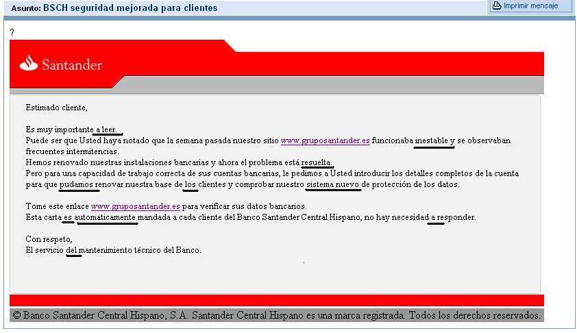Click the signature 'El servicio del mantenimiento técnico del Banco.'
Screen dimensions: 577x333
[x=113, y=250]
